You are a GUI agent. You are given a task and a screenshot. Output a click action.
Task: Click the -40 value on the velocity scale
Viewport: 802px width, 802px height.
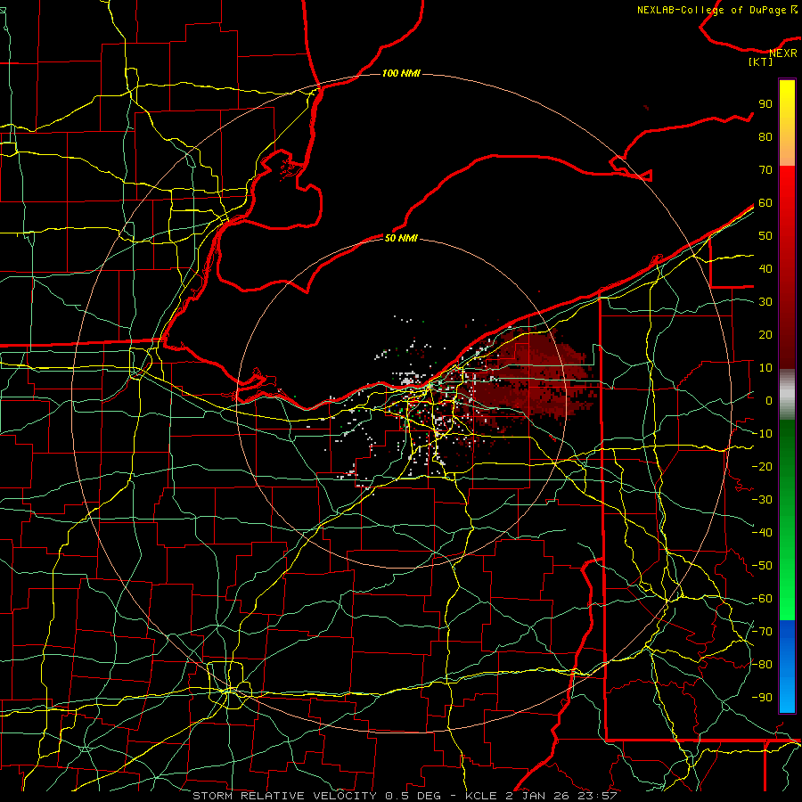[x=762, y=533]
